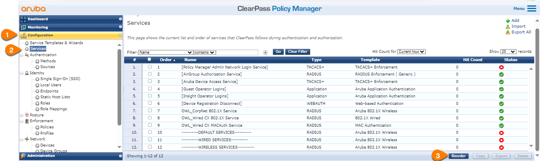Click the plus icon beside filter field
This screenshot has width=540, height=161.
tap(265, 52)
